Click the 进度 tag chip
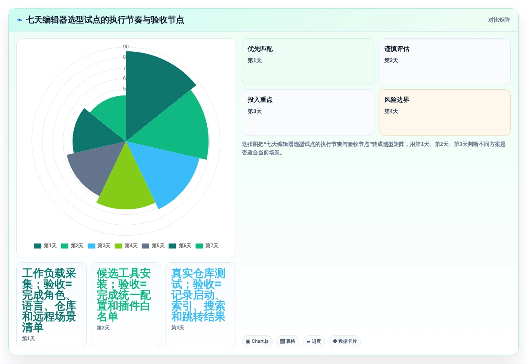 click(314, 341)
